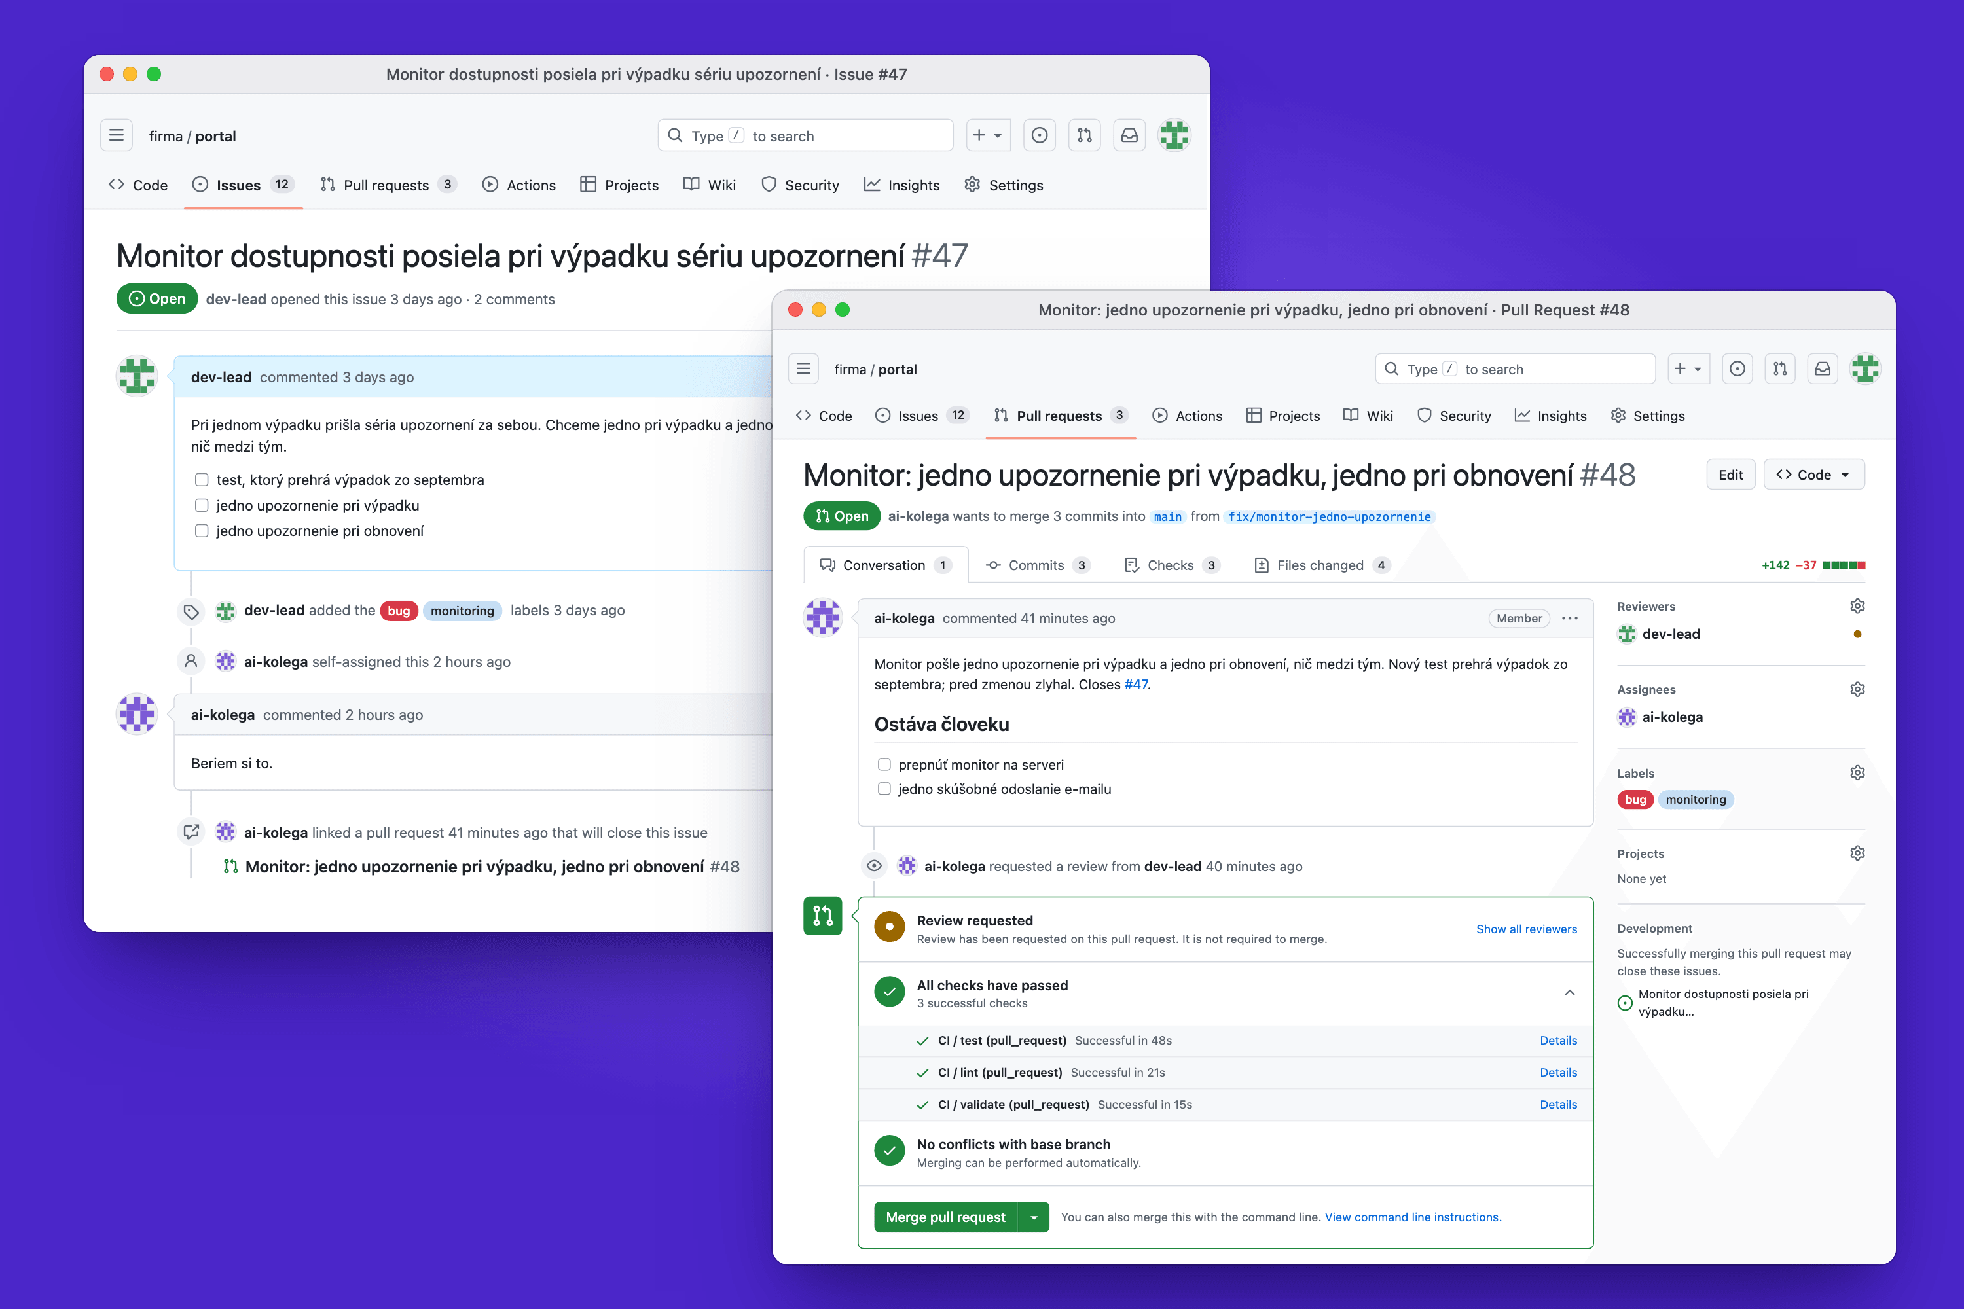Open hamburger menu in Issue #47 window
The height and width of the screenshot is (1309, 1964).
coord(117,135)
